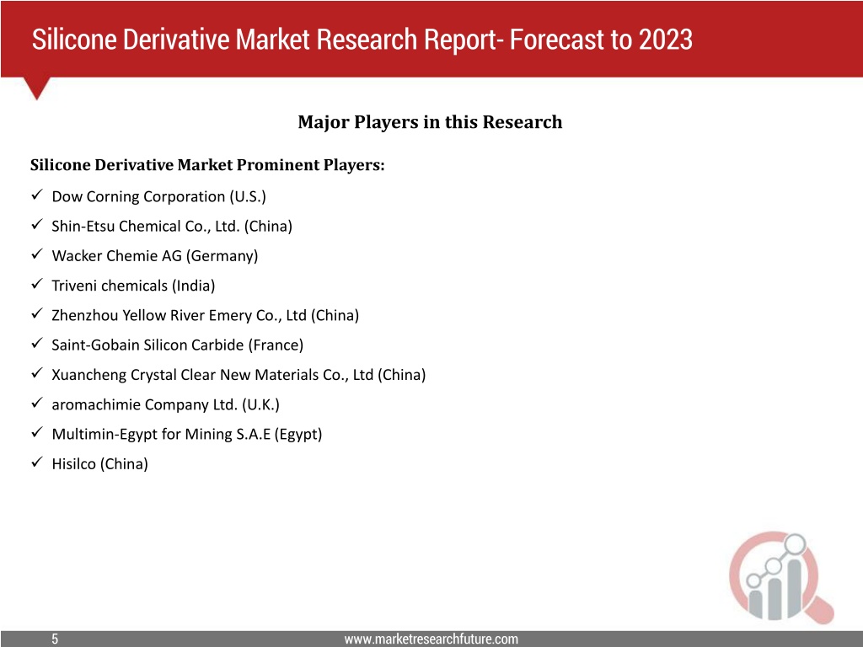Viewport: 863px width, 647px height.
Task: Click the checkmark beside Dow Corning Corporation
Action: click(37, 195)
